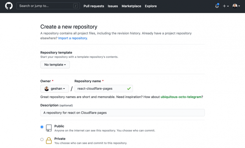Click the slash shortcut icon in the search box
Viewport: 245px width, 148px height.
click(76, 6)
